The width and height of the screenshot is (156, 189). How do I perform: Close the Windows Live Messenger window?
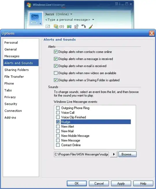coord(131,4)
